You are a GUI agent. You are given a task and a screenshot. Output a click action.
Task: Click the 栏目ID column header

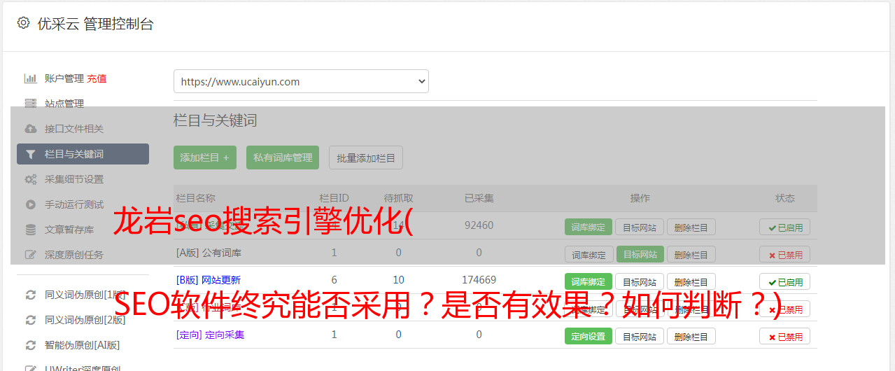click(x=334, y=198)
